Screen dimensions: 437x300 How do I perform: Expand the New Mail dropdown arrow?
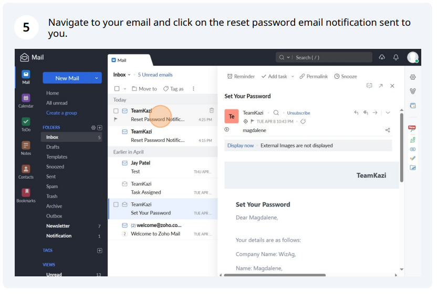coord(97,78)
